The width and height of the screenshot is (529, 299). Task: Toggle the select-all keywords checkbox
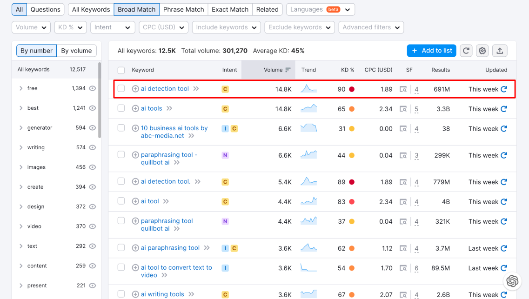(121, 70)
